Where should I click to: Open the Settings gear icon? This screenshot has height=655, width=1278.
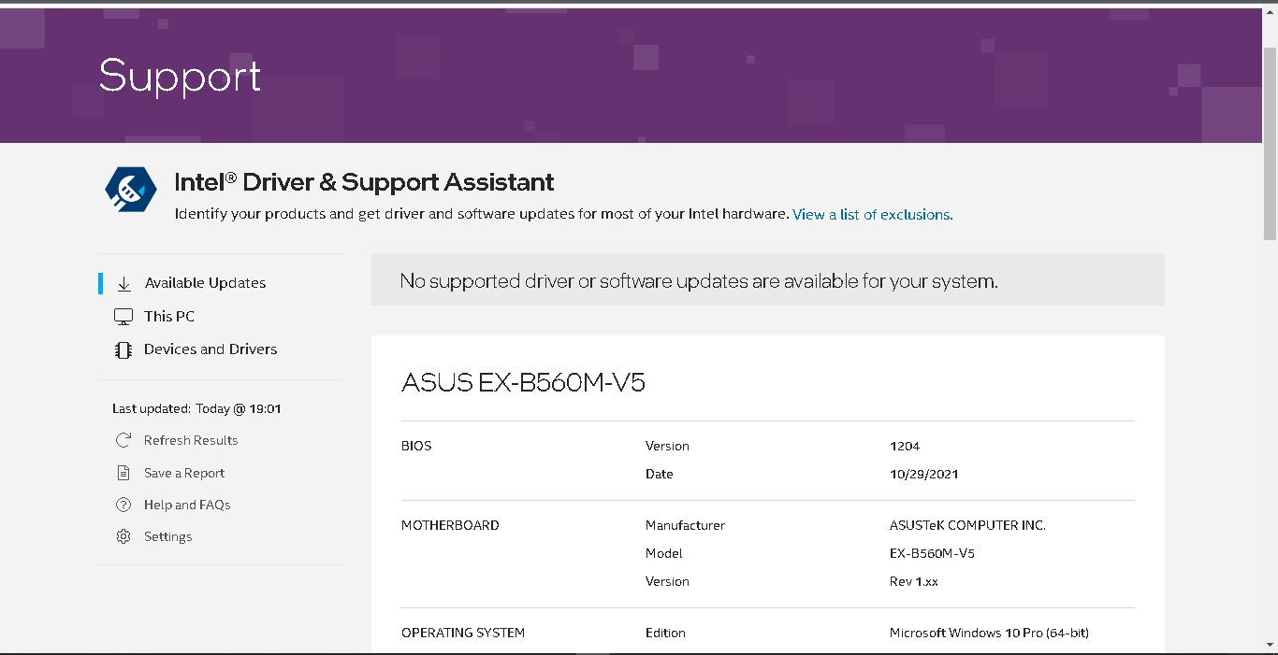[x=123, y=535]
